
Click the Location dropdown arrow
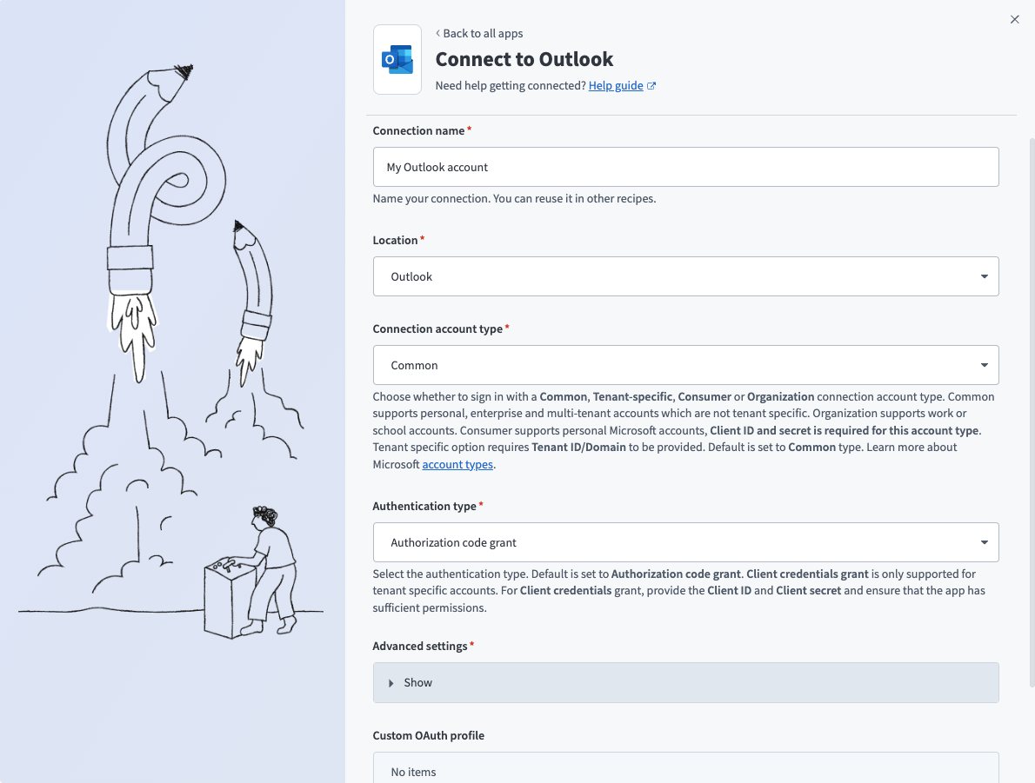(984, 276)
